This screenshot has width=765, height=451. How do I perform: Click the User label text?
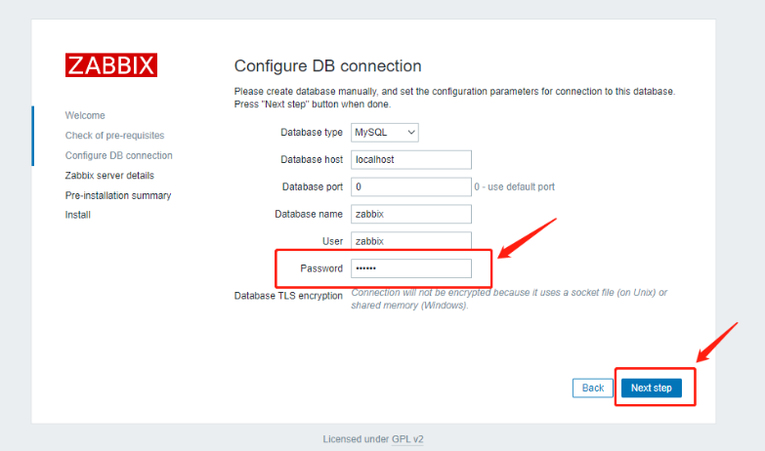click(332, 241)
